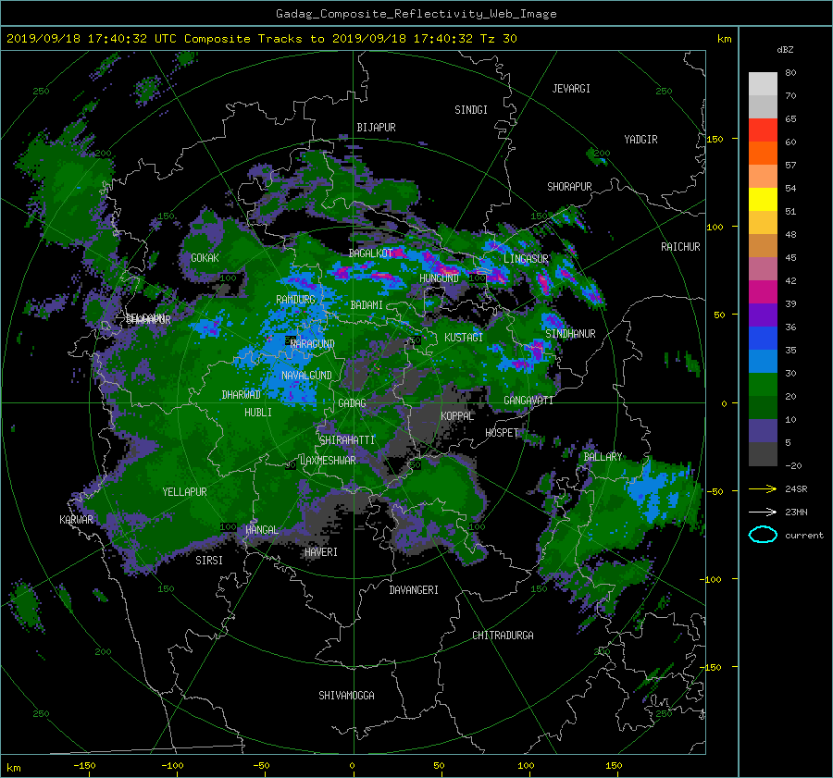Viewport: 833px width, 778px height.
Task: Click the yellow 24SR arrow legend icon
Action: coord(763,489)
